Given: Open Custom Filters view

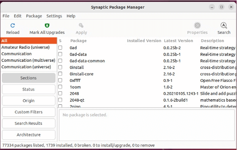Looking at the screenshot, I should [29, 112].
